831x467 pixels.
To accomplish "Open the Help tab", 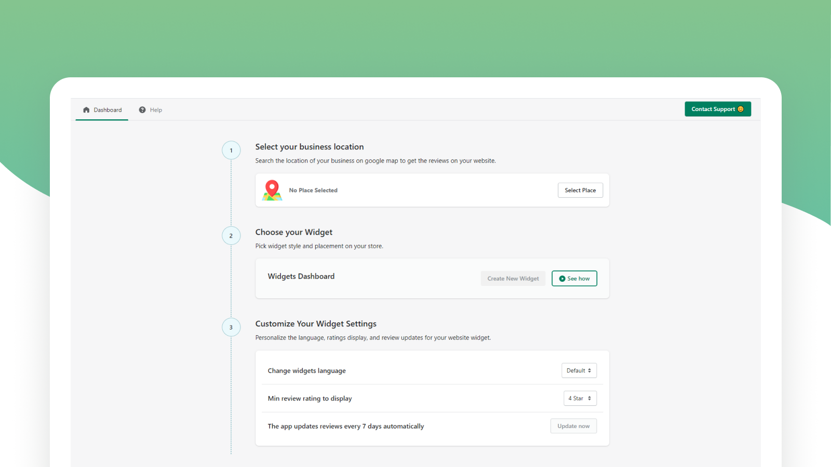I will click(x=156, y=110).
